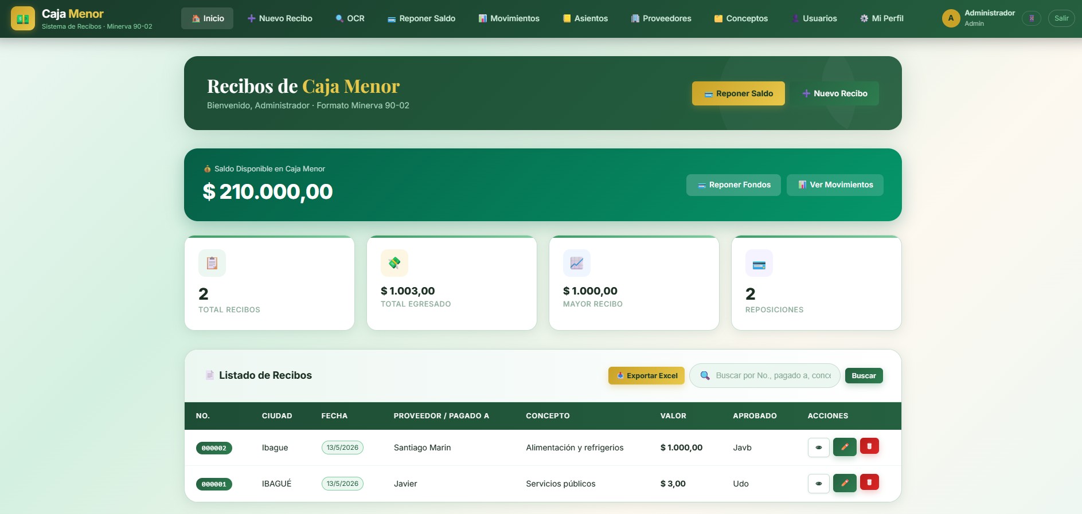
Task: View receipt 000001 with the eye icon
Action: click(x=818, y=484)
